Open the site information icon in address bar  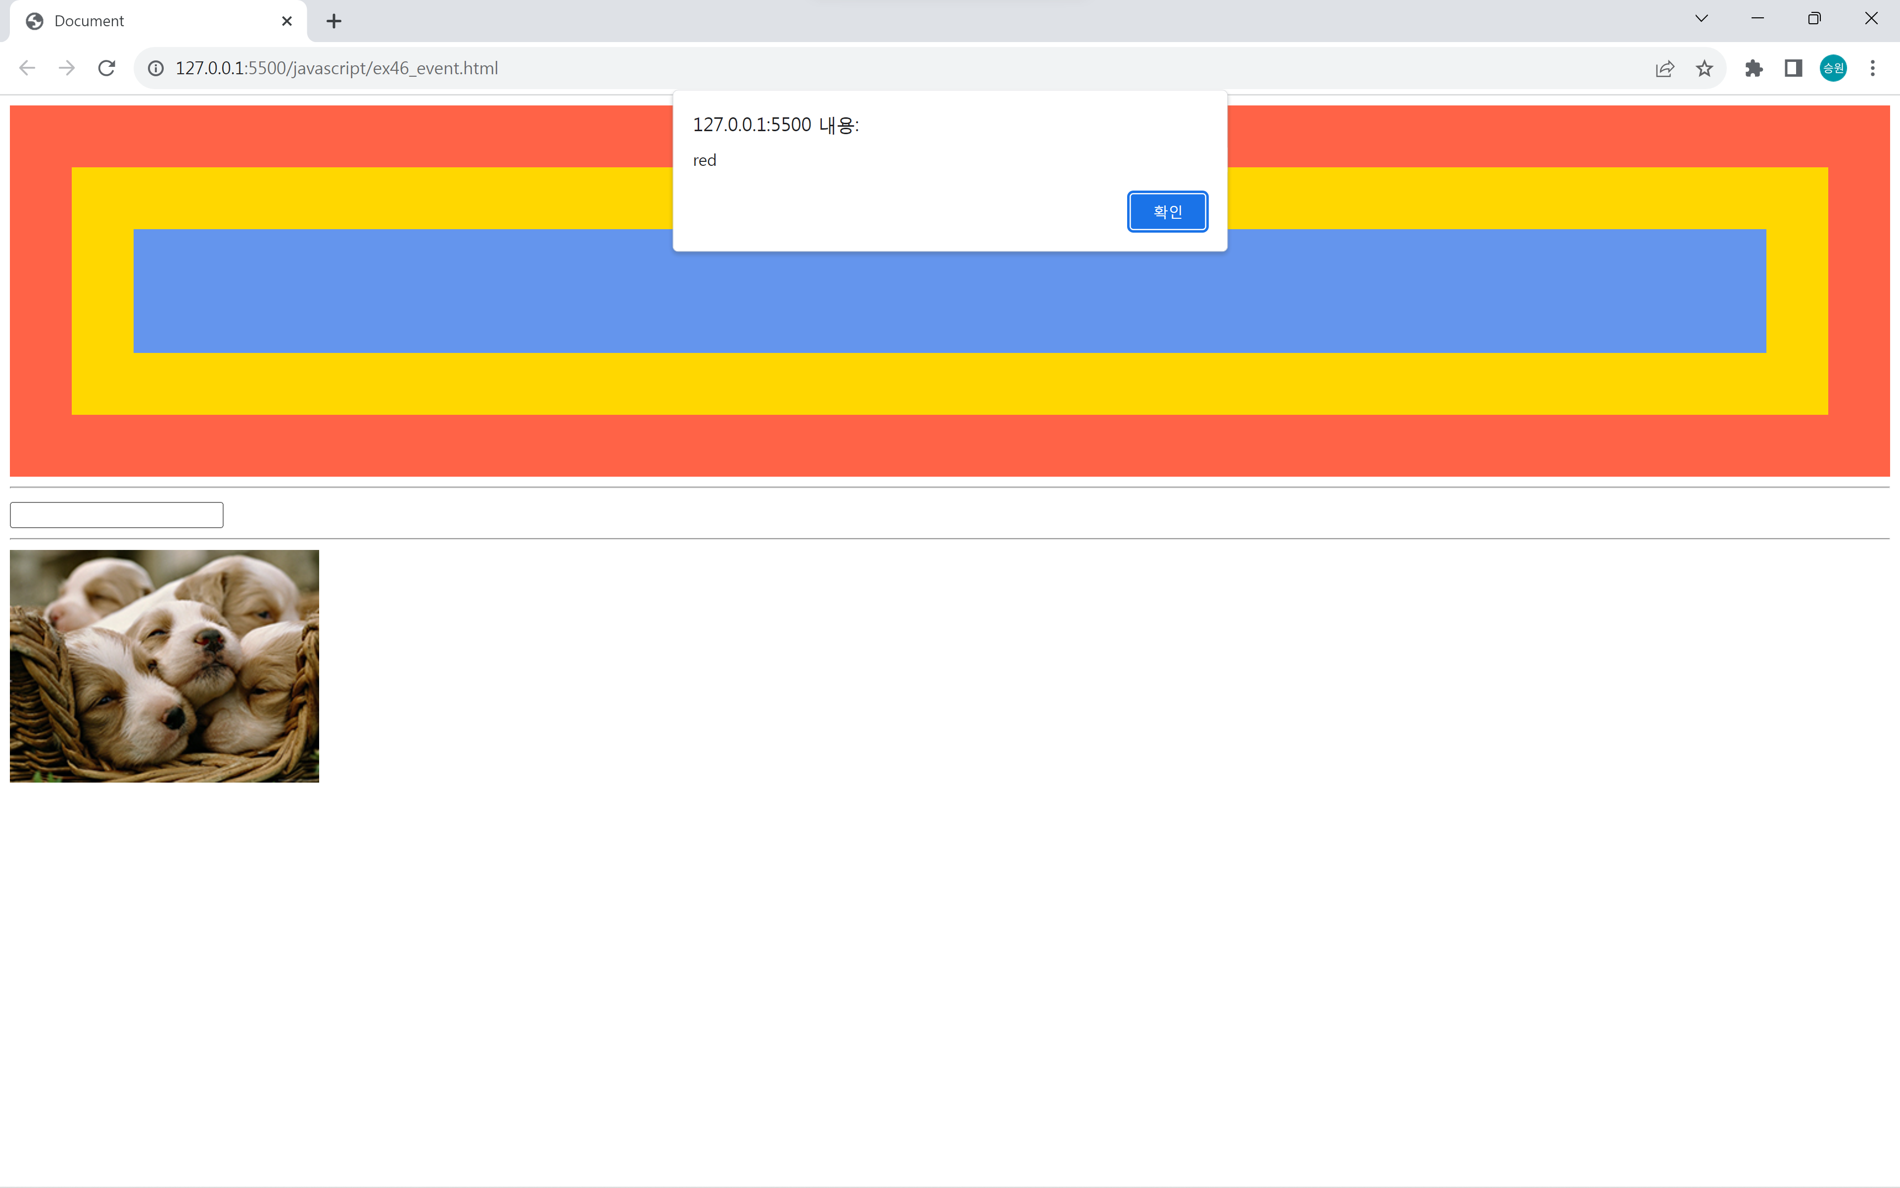coord(156,68)
